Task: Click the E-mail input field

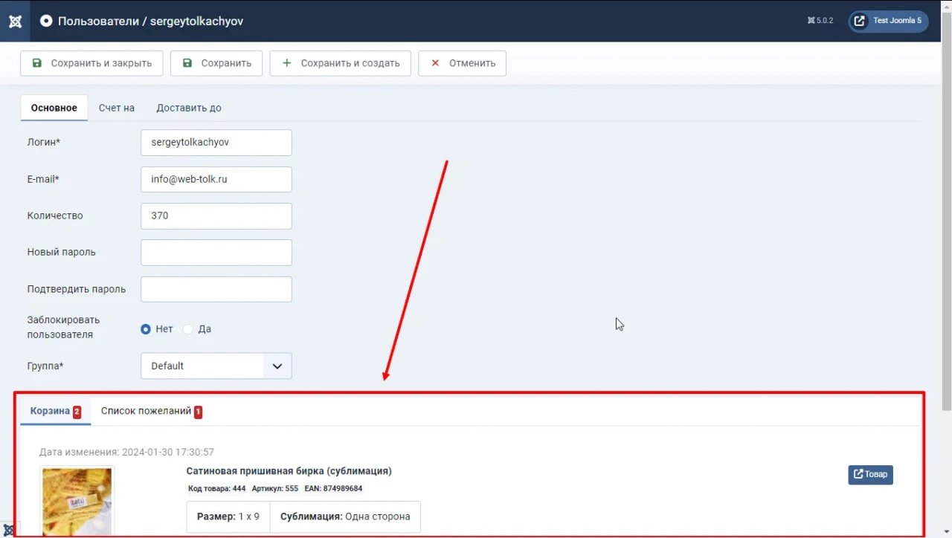Action: (216, 179)
